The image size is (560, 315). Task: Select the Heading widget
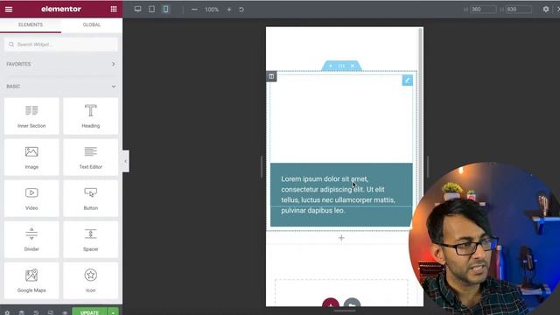click(91, 116)
